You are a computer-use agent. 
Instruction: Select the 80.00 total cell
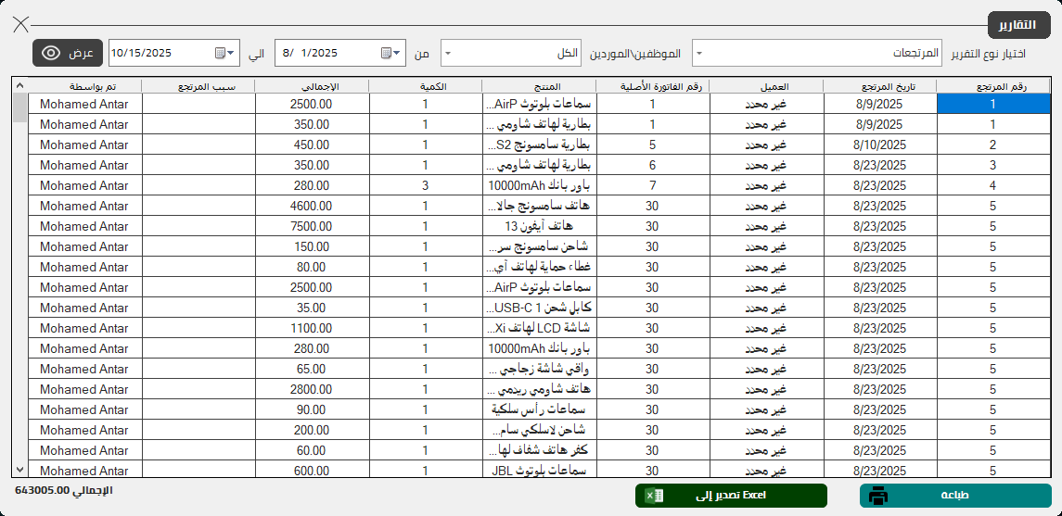point(313,267)
